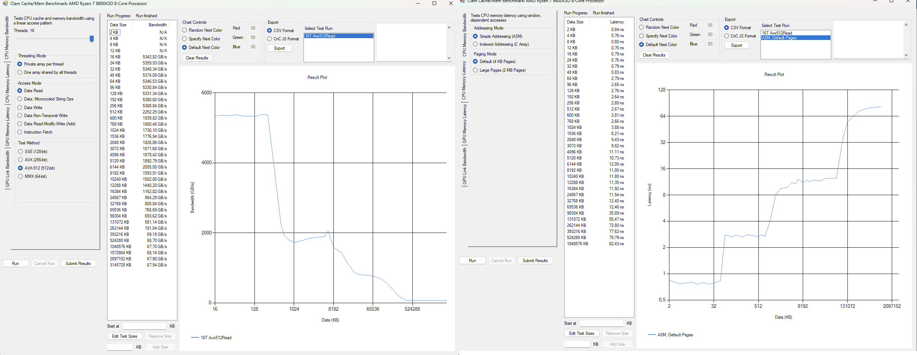
Task: Click scroll-up arrow of bandwidth window output box
Action: [449, 27]
